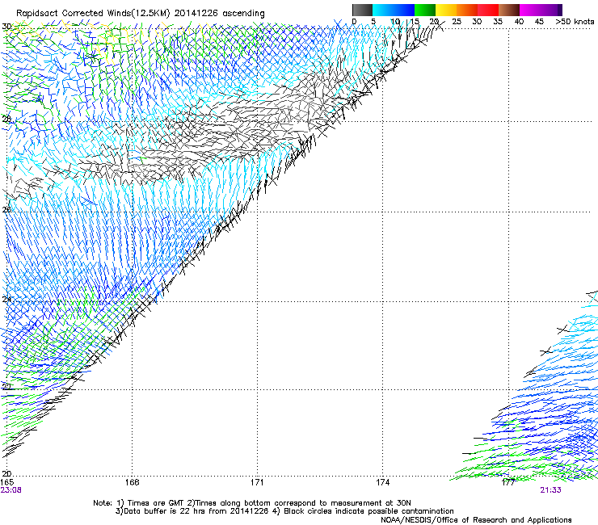Click the longitude label '168'
Image resolution: width=598 pixels, height=525 pixels.
(133, 482)
